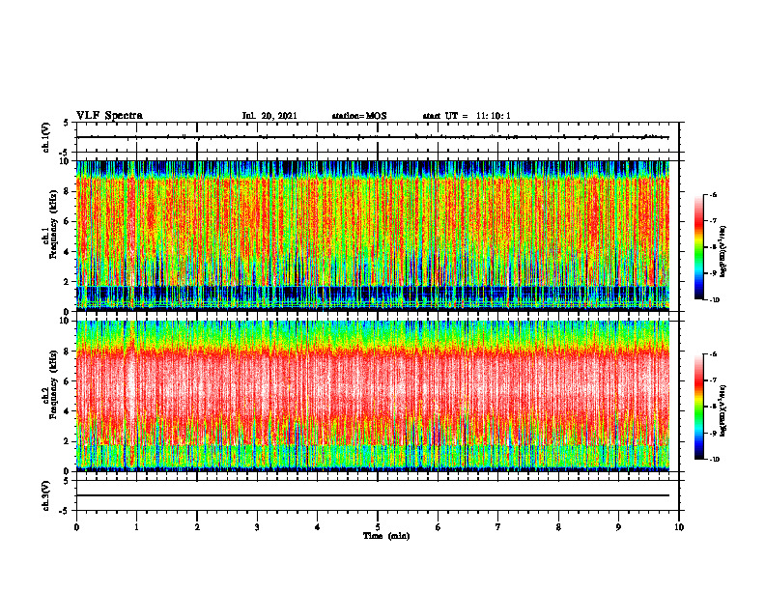Click the ch.2 spectrogram color scale bar
Viewport: 765px width, 591px height.
[698, 407]
